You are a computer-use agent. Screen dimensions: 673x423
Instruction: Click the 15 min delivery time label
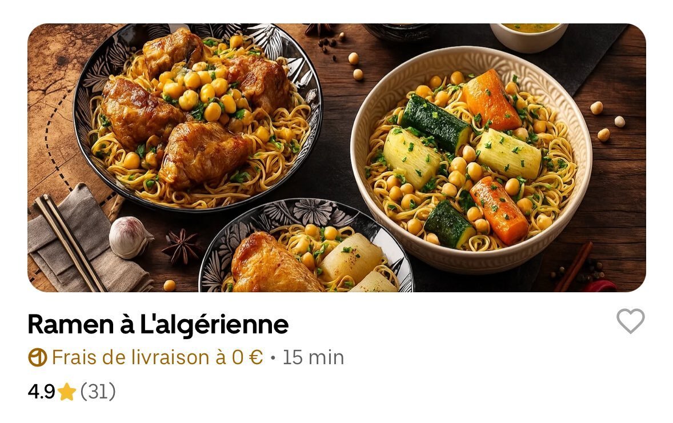(313, 357)
